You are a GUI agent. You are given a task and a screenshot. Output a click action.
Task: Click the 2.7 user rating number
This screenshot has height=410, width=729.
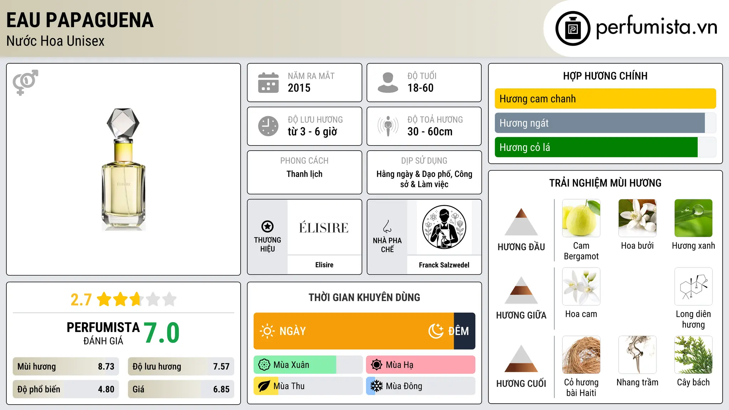click(x=81, y=300)
